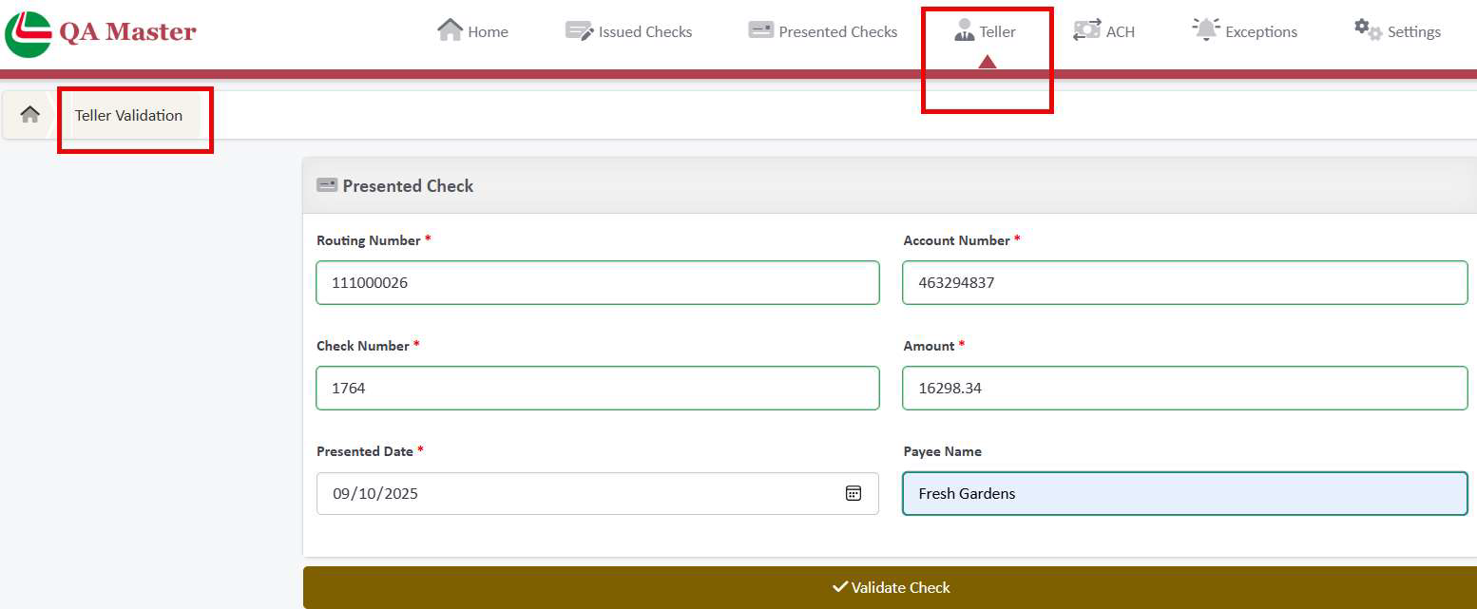This screenshot has width=1477, height=609.
Task: Focus the Routing Number field
Action: pos(598,282)
